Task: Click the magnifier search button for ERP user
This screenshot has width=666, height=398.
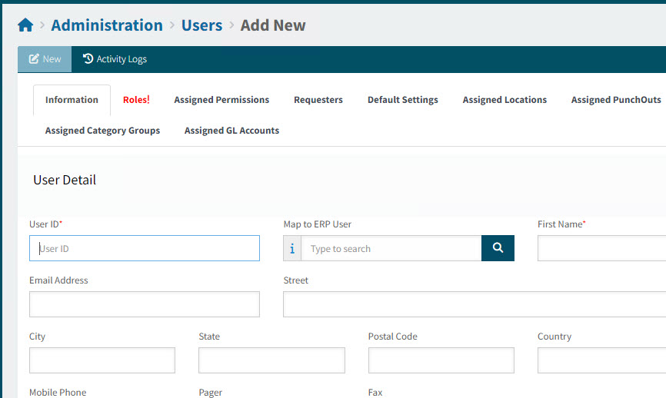Action: tap(498, 248)
